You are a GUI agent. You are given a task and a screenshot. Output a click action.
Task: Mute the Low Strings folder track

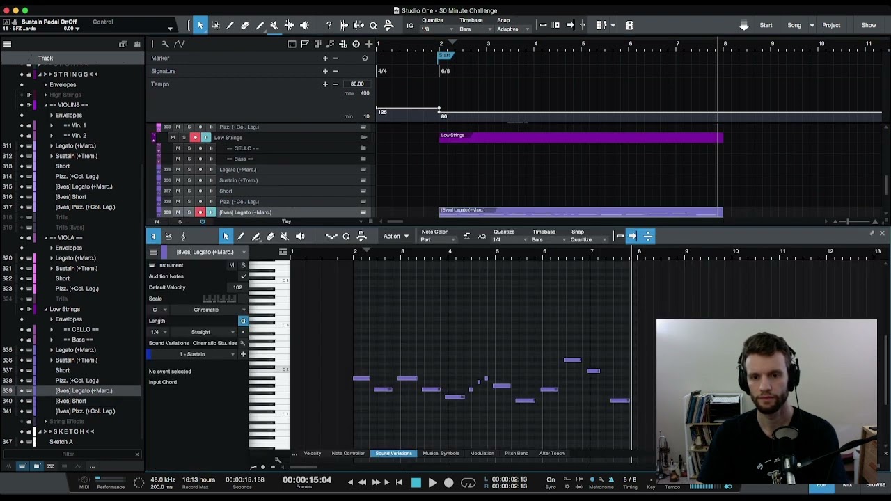tap(173, 138)
